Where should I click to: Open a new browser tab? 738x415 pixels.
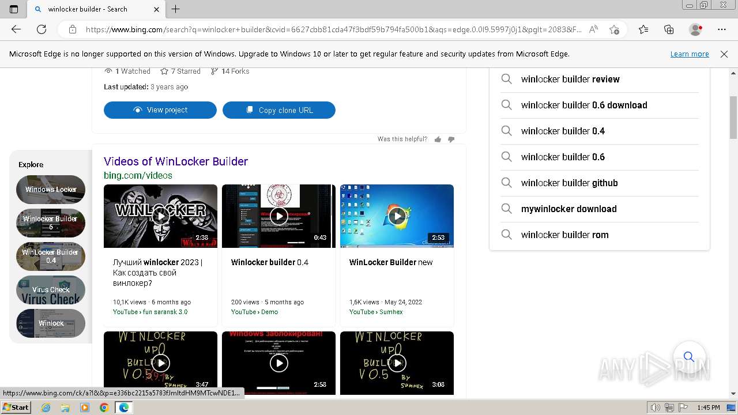(x=176, y=9)
